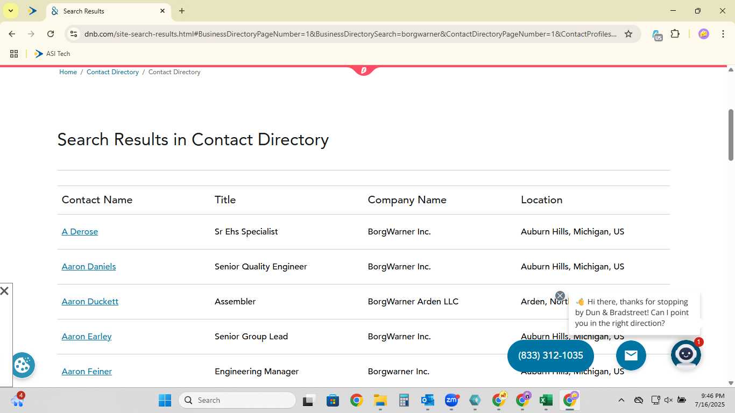This screenshot has width=735, height=413.
Task: Click the taskbar Search box
Action: pos(237,400)
